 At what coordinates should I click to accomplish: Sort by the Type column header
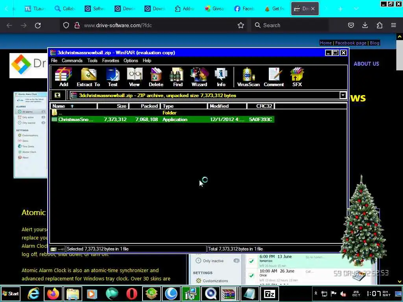tap(184, 106)
